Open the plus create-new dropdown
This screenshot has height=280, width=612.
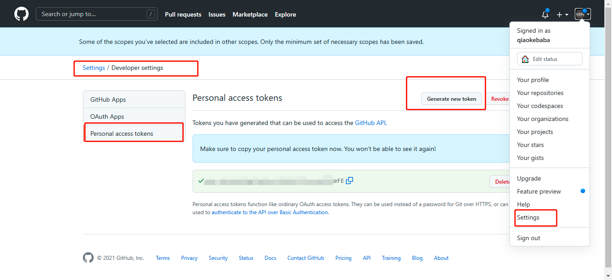(562, 14)
